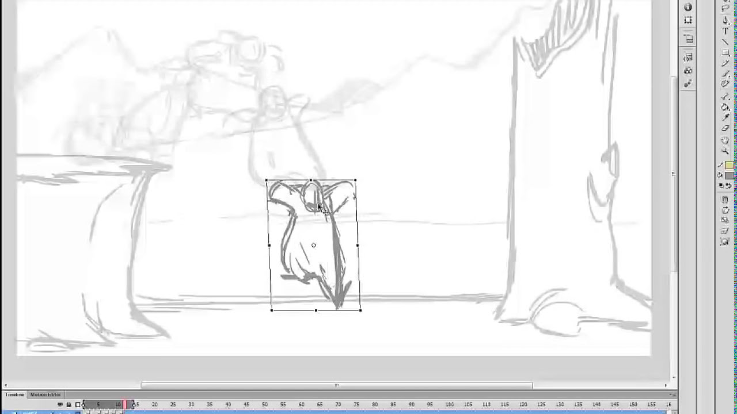The width and height of the screenshot is (737, 414).
Task: Click the pink playhead on the timeline
Action: 124,405
